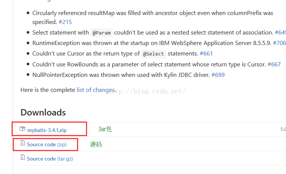Open the WebSphere RuntimeException issue link

coord(279,43)
